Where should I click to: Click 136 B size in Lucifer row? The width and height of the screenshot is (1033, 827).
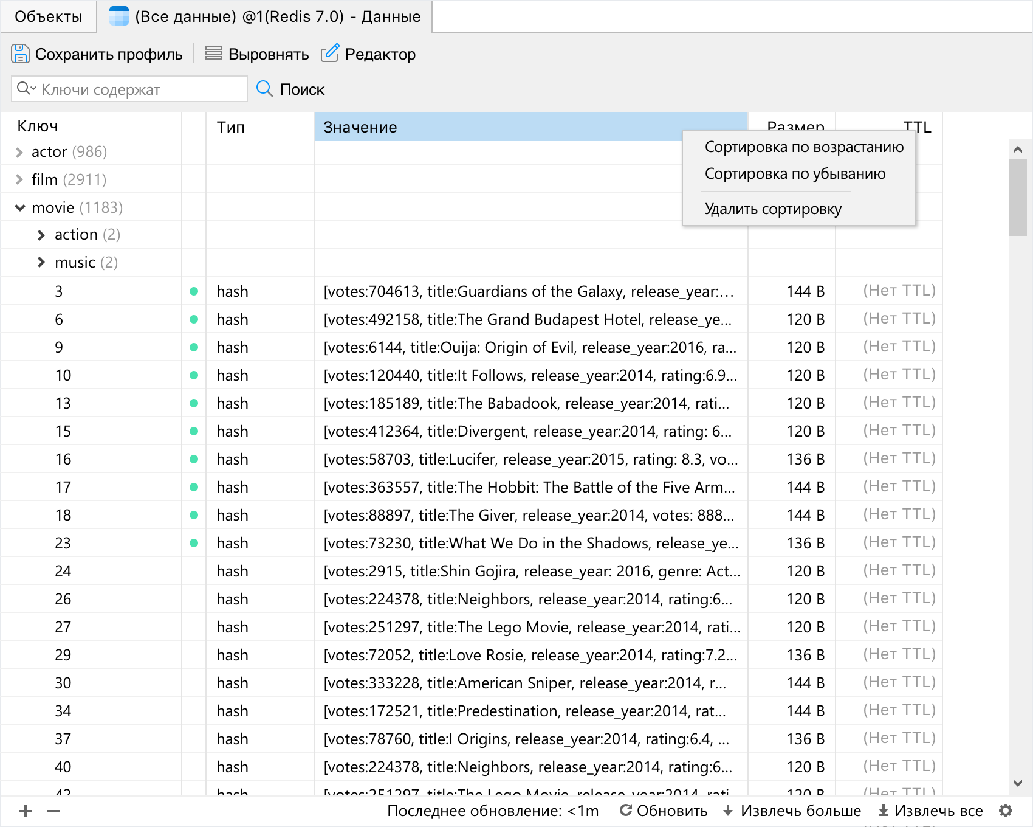[805, 459]
